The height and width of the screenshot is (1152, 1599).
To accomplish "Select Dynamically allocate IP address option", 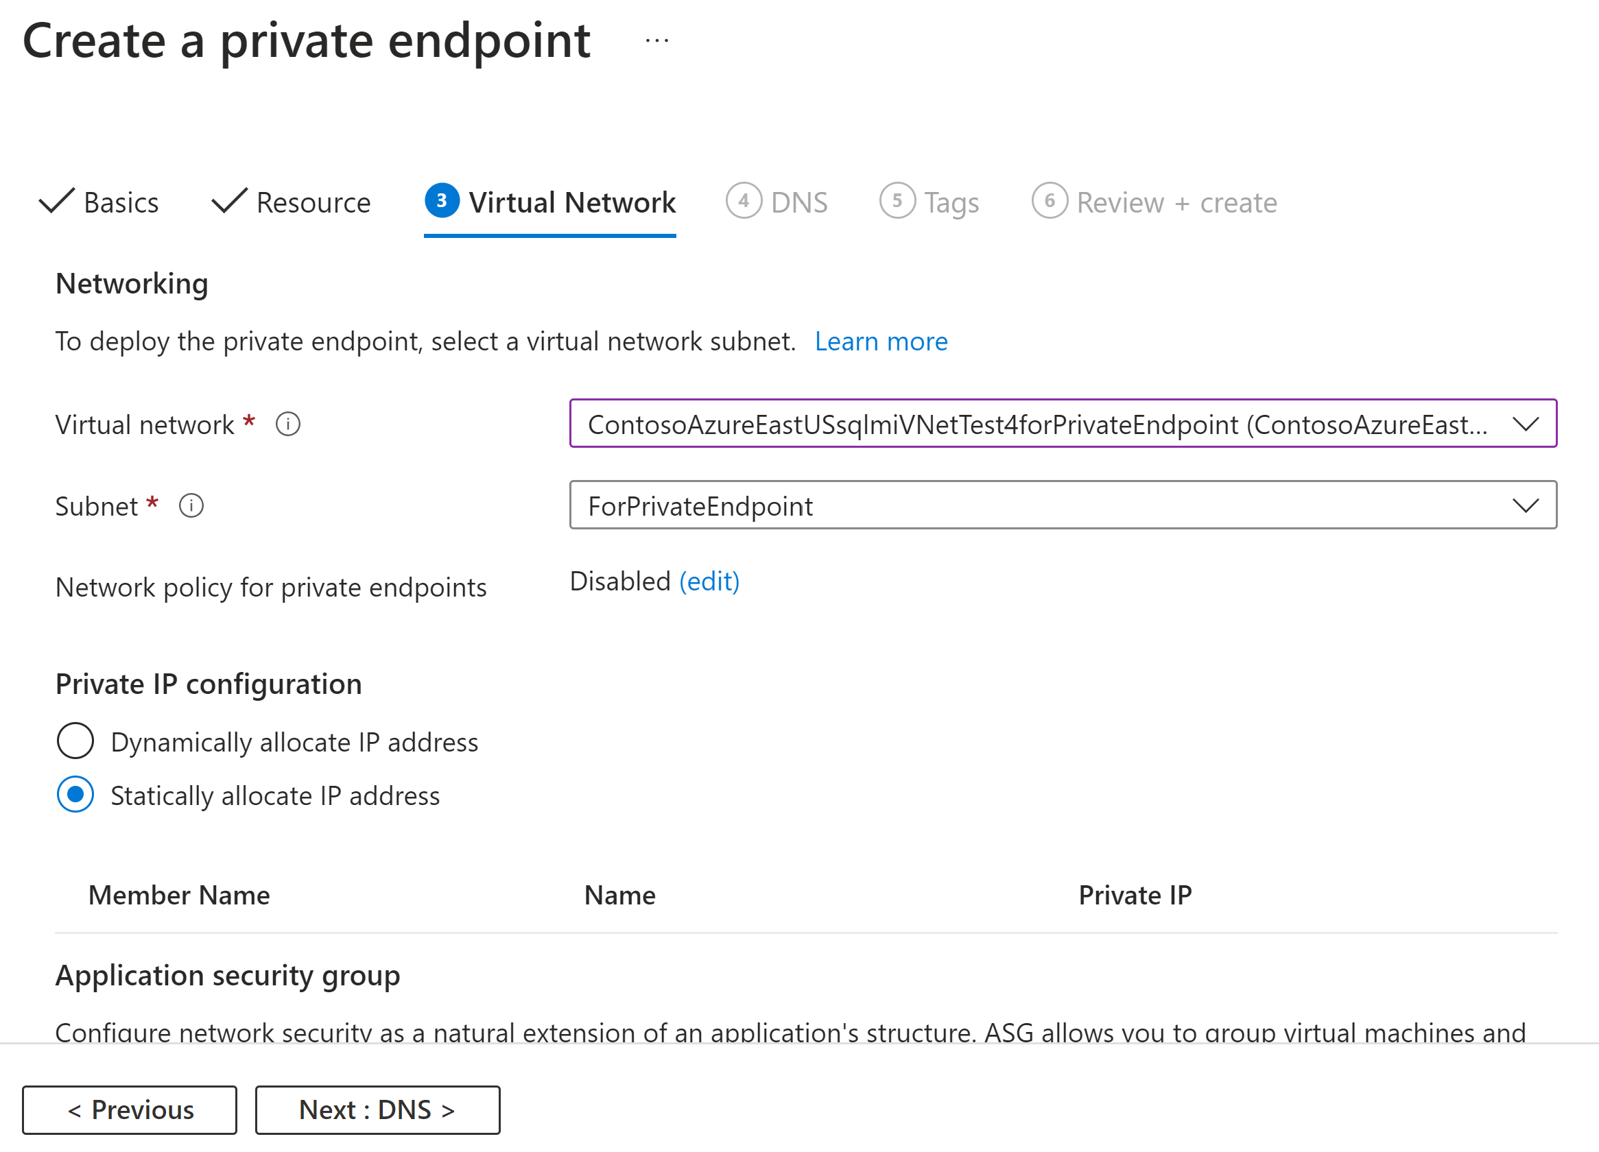I will (75, 741).
